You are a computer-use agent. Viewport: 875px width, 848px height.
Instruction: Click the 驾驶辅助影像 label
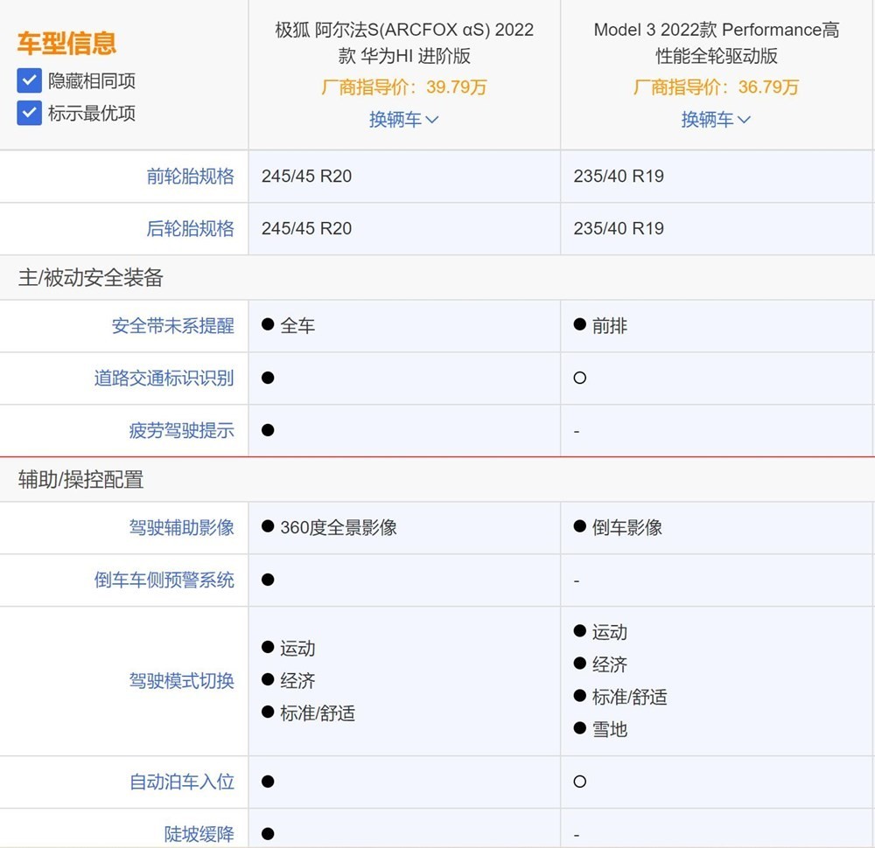coord(181,527)
